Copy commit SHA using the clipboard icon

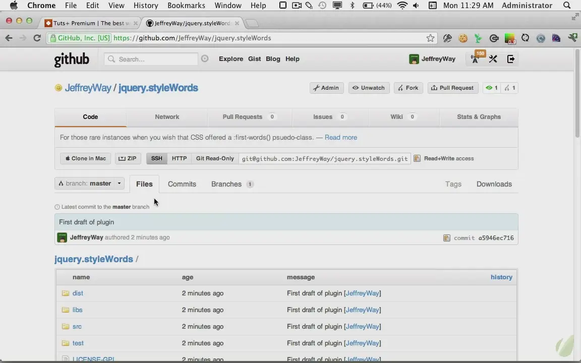coord(447,238)
